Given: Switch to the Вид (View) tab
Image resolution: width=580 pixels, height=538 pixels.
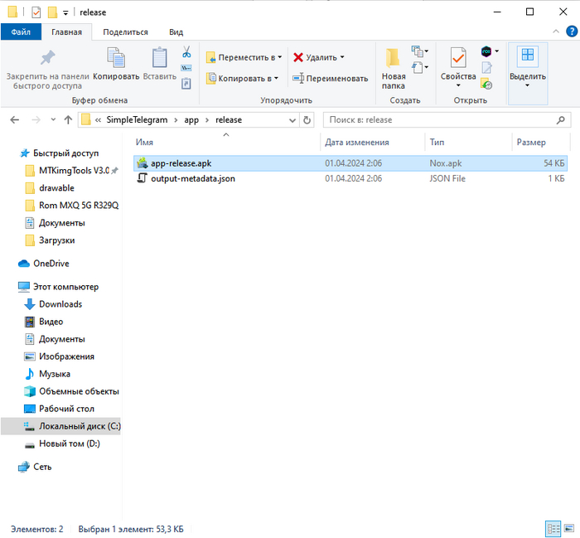Looking at the screenshot, I should coord(176,32).
